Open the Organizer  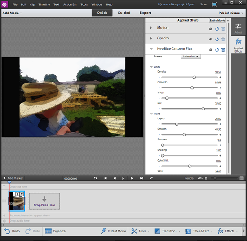coord(56,231)
